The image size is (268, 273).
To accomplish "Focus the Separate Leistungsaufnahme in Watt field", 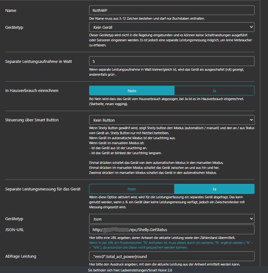I will pos(171,61).
